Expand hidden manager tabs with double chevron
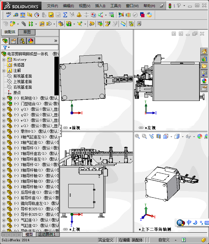Viewport: 209px width, 244px height. click(56, 41)
